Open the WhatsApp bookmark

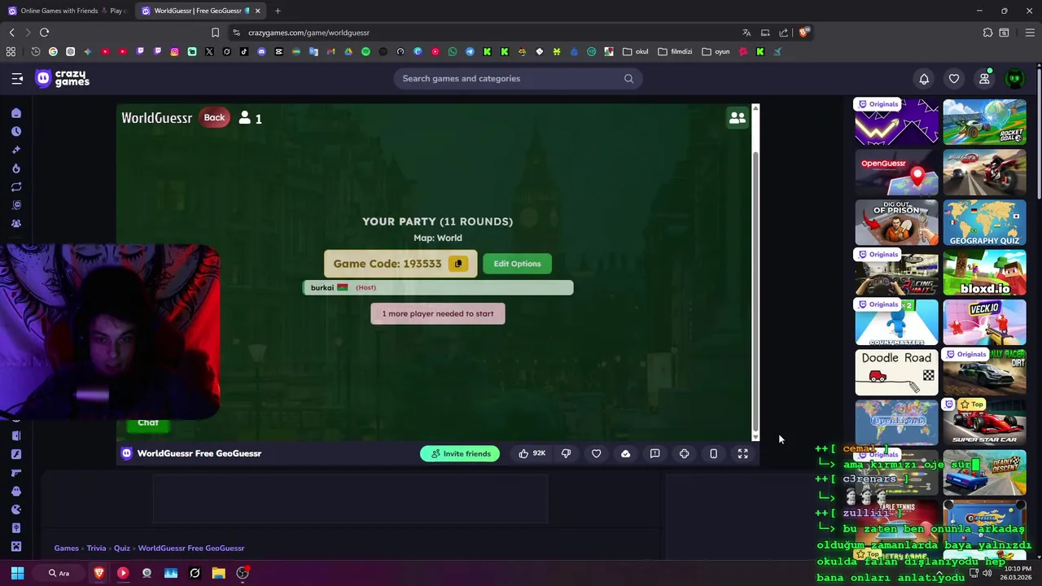453,51
